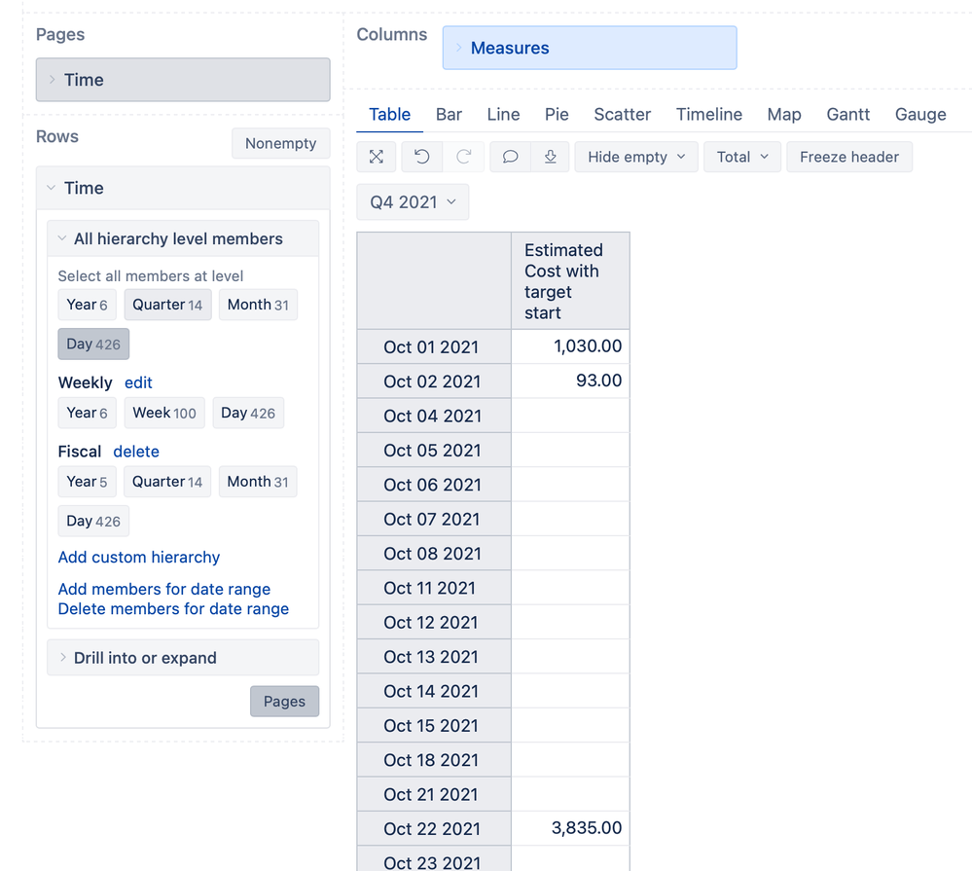
Task: Open the Gantt chart view
Action: coord(846,114)
